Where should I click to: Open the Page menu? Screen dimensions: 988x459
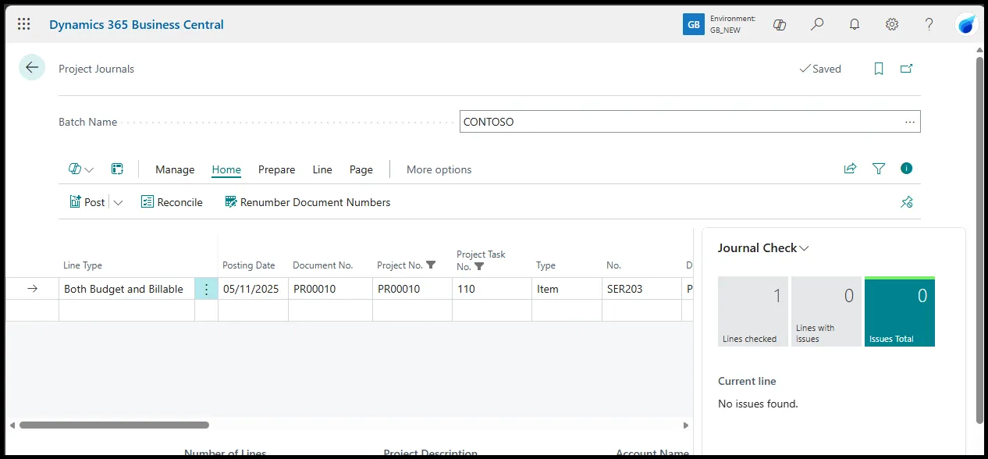point(361,169)
